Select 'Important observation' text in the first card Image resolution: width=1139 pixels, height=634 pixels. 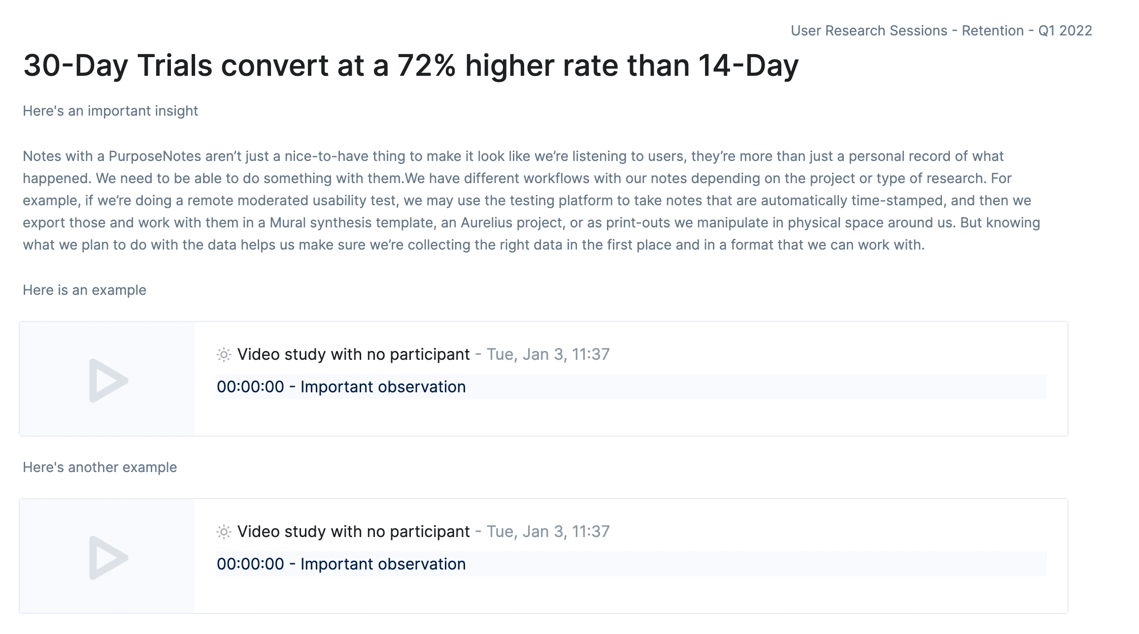(383, 387)
